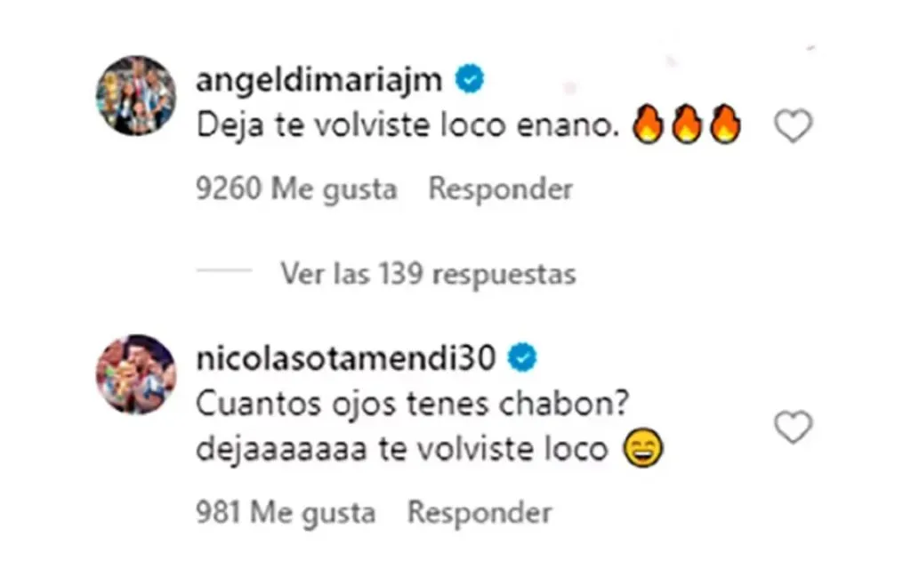Click verified badge next to nicolasotamendi30

click(522, 357)
